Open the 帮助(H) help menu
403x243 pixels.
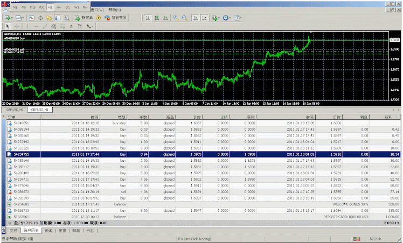(x=114, y=10)
